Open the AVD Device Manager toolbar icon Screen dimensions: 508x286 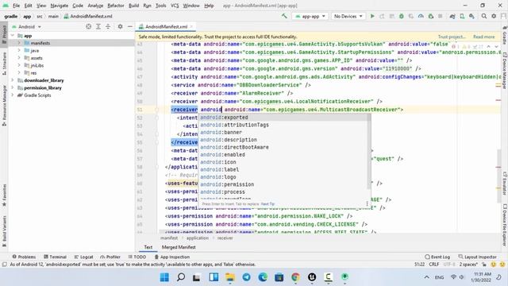coord(462,16)
